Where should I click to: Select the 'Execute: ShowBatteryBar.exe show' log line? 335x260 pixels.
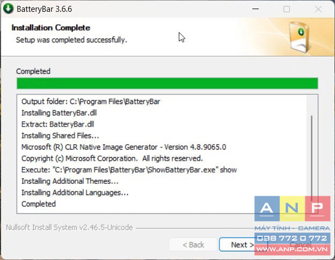pos(129,170)
